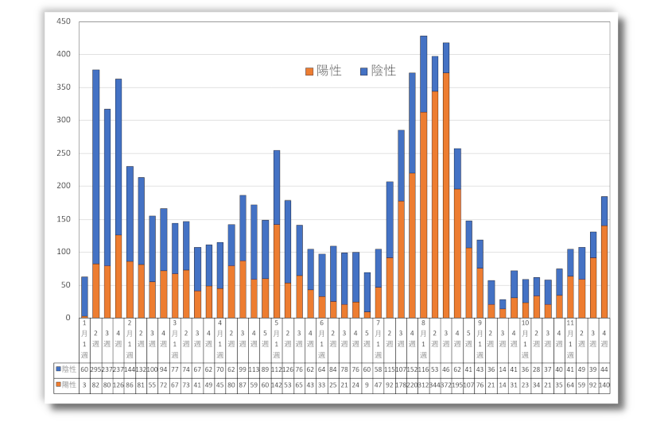668x421 pixels.
Task: Click the 陽性 cell showing 195
Action: 457,385
